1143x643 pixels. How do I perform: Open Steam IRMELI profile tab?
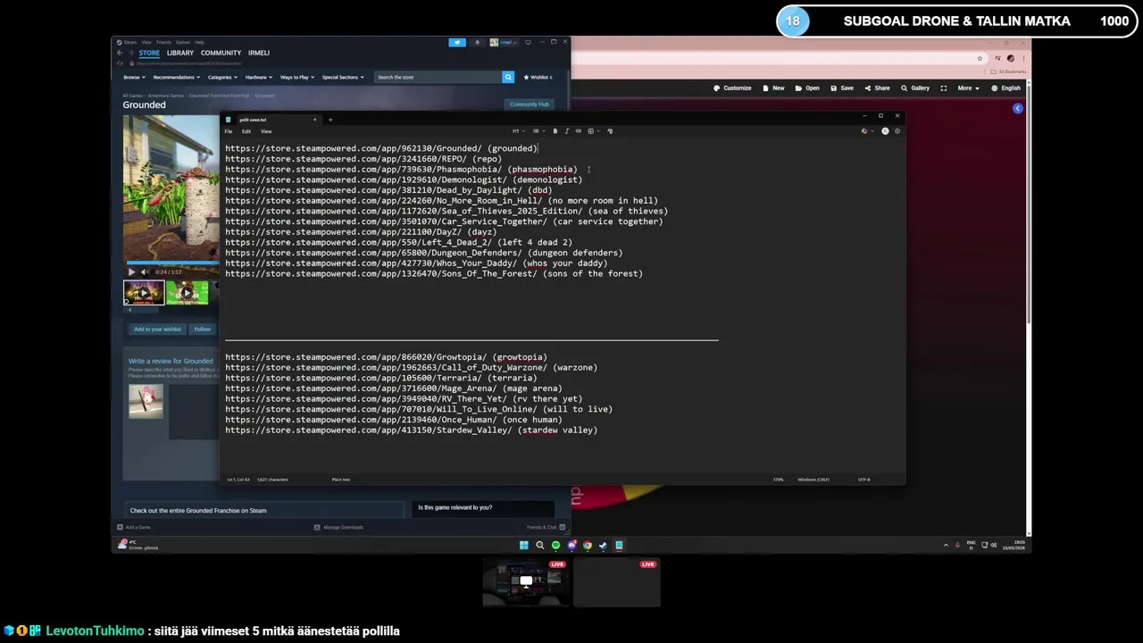259,53
